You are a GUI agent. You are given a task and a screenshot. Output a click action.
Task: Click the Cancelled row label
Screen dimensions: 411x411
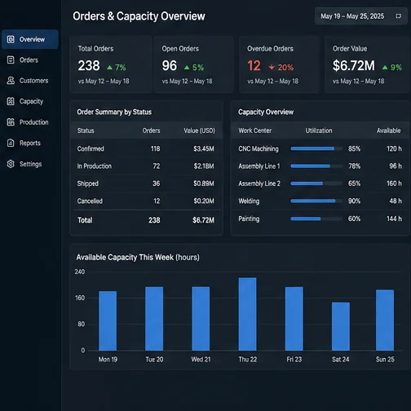coord(90,201)
